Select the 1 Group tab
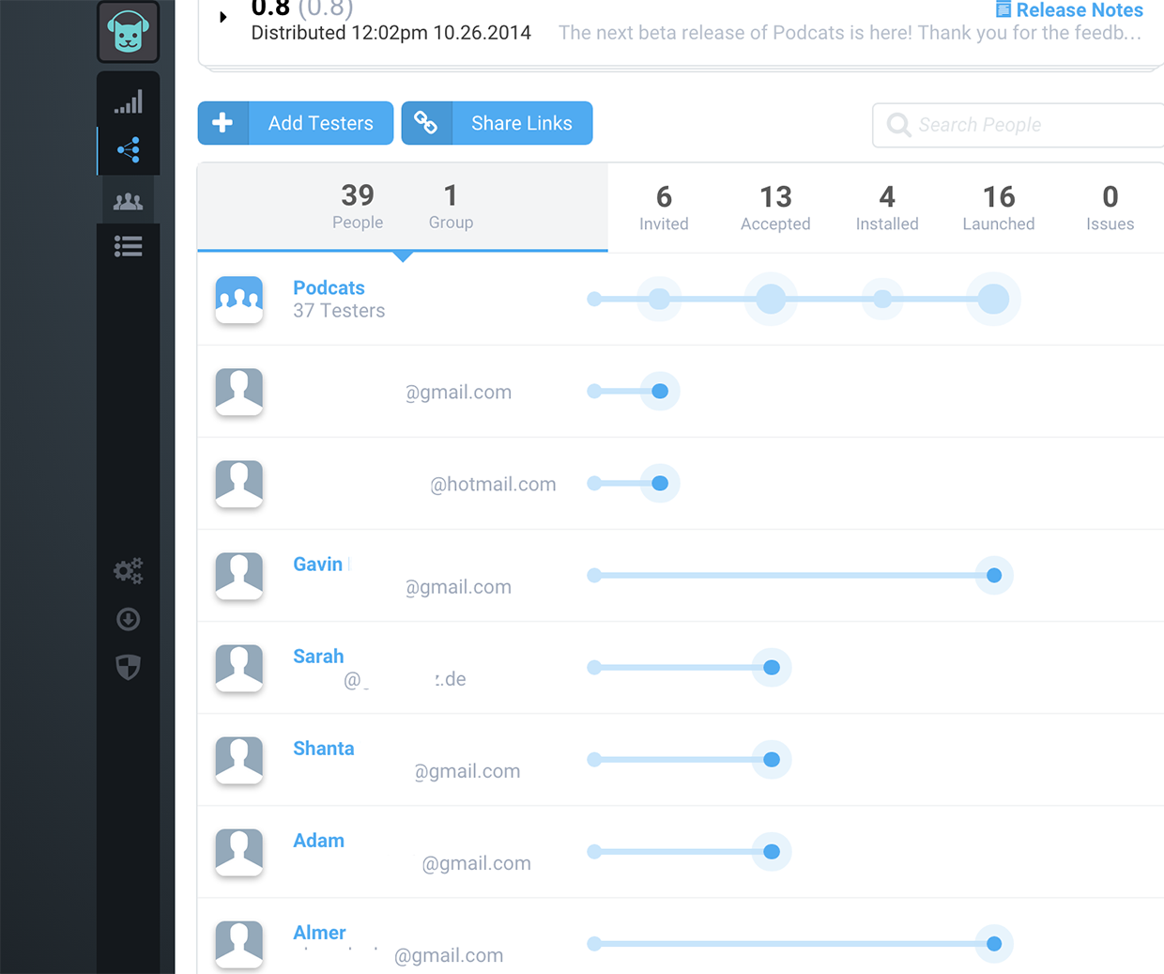 click(451, 207)
